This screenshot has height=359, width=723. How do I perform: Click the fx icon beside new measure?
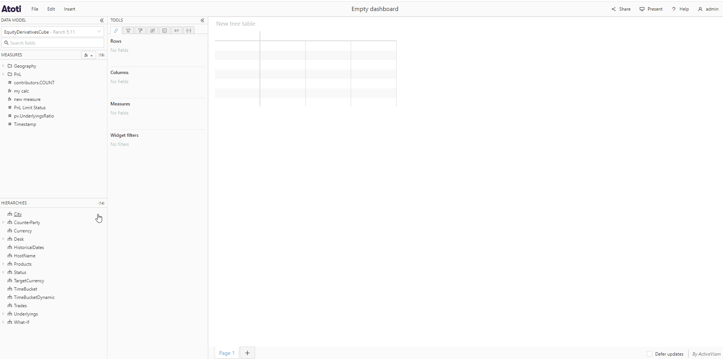10,99
